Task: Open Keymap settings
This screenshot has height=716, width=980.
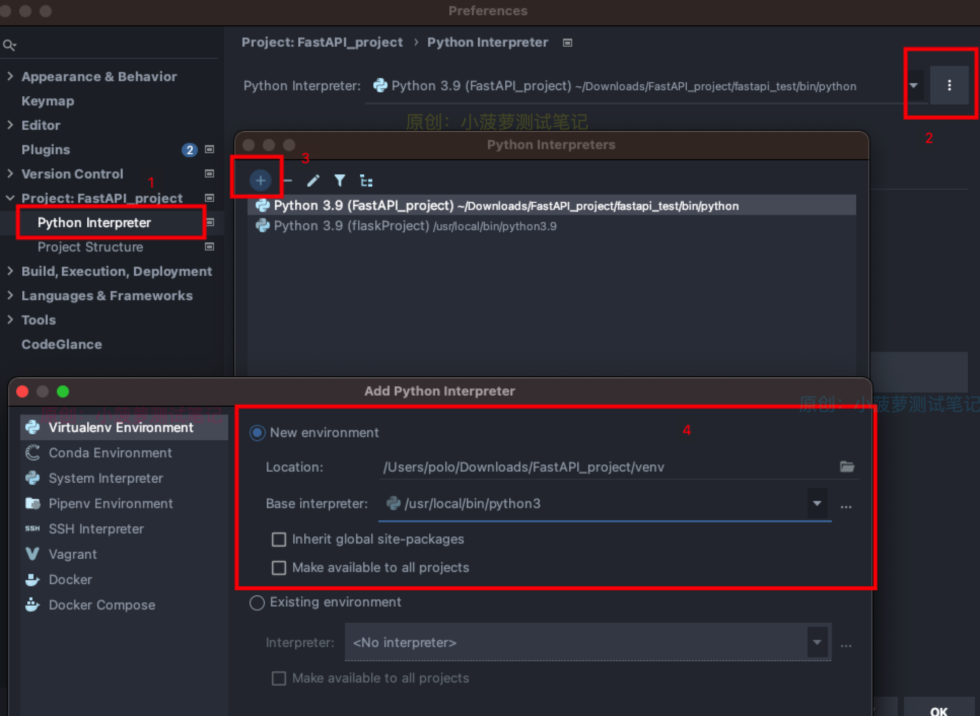Action: pos(48,101)
